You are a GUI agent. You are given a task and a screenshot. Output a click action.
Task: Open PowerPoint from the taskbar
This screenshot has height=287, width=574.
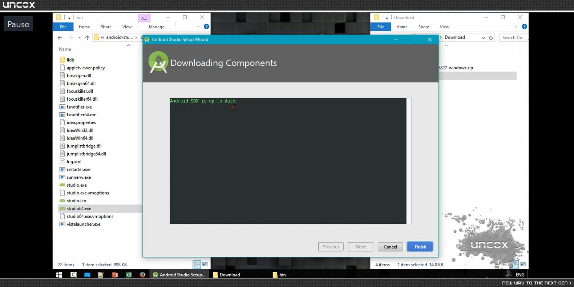pyautogui.click(x=115, y=275)
